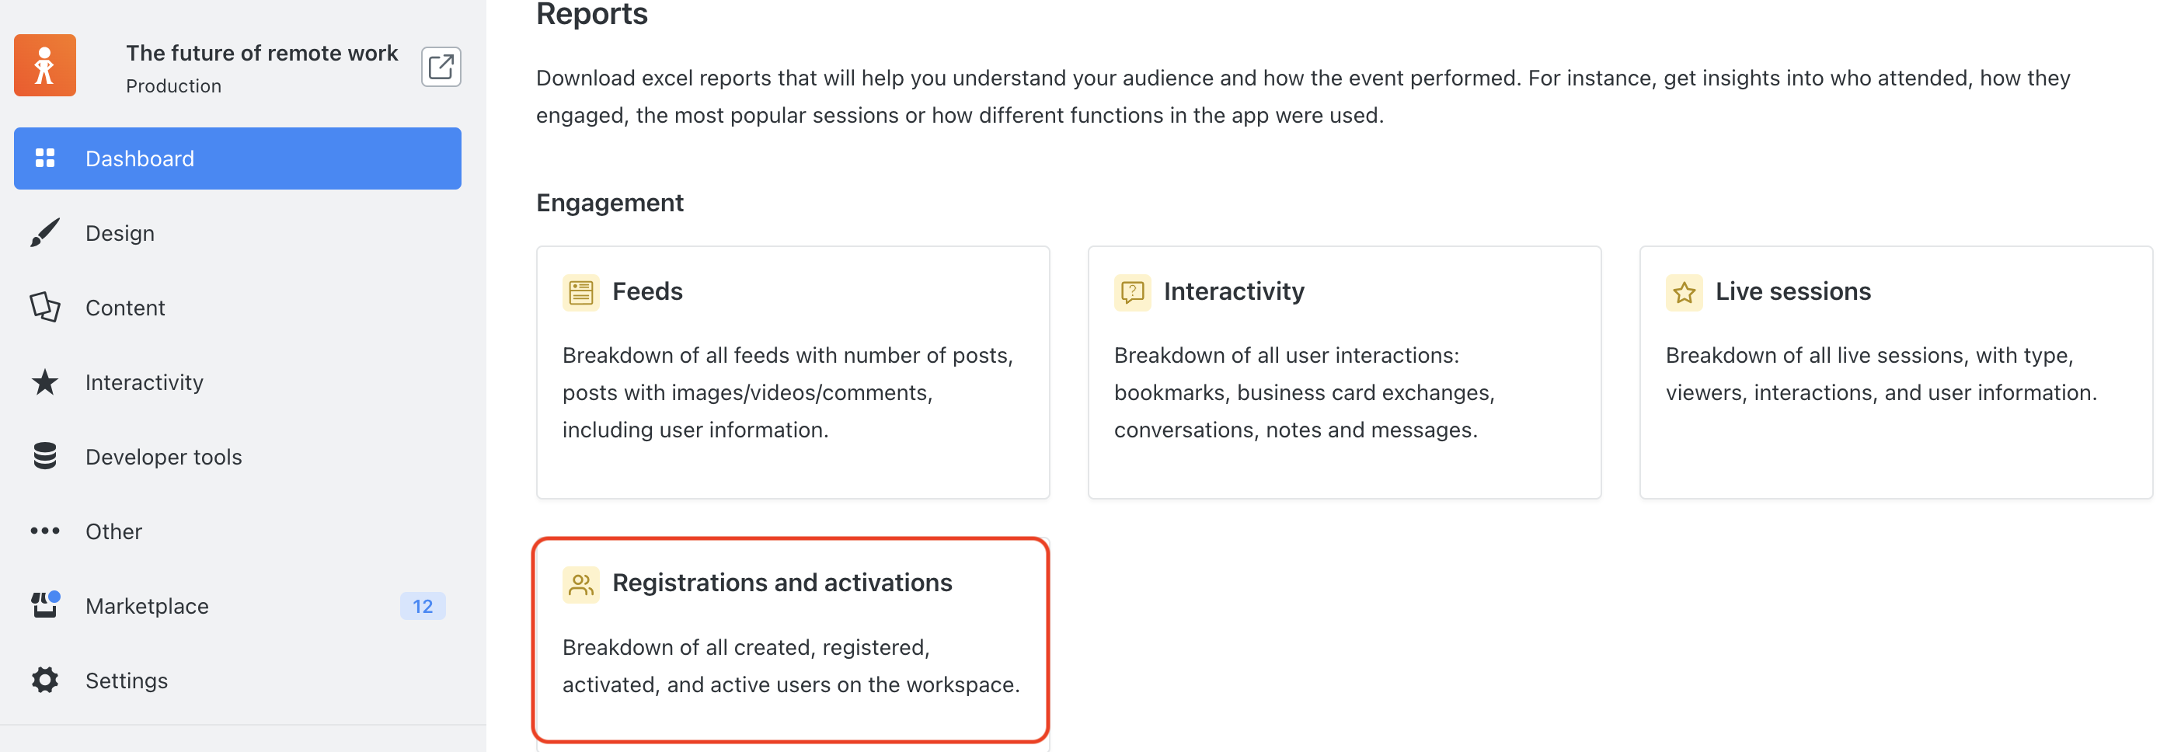Open the Live sessions report card
The width and height of the screenshot is (2174, 752).
click(1896, 372)
